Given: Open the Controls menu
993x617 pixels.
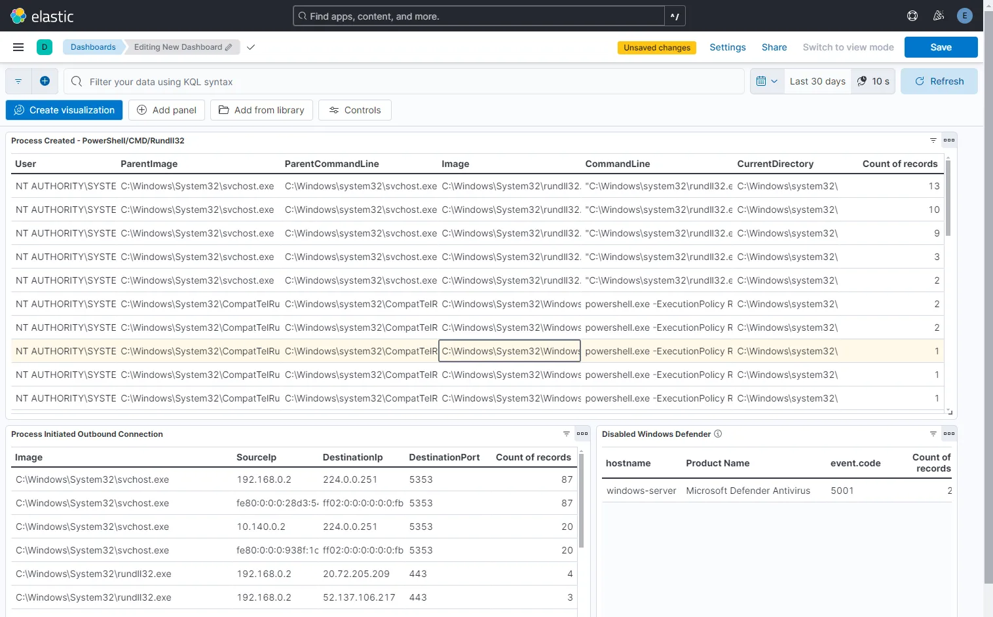Looking at the screenshot, I should pyautogui.click(x=354, y=110).
